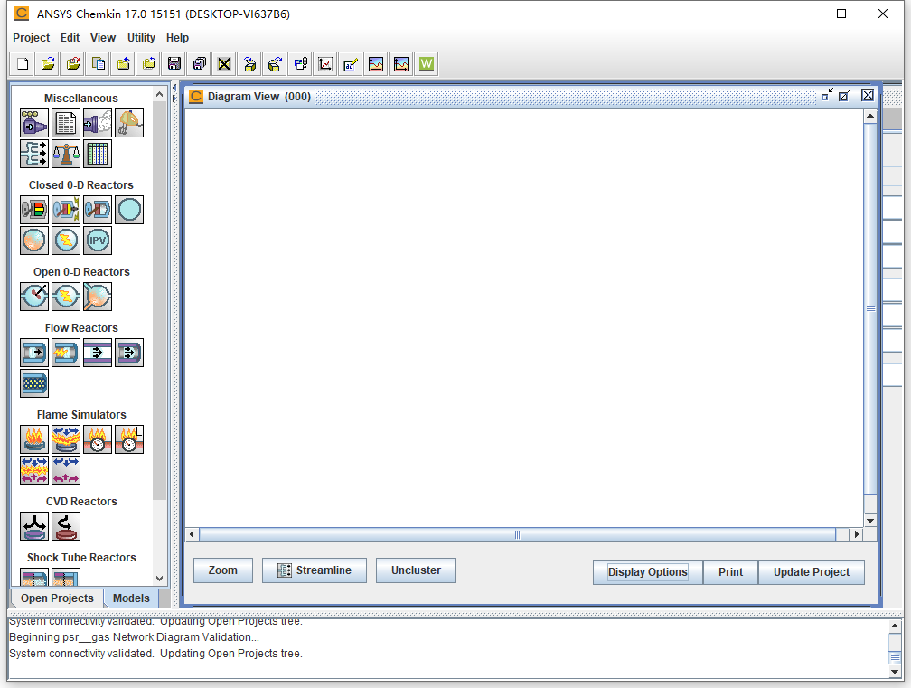Collapse the left panel with the splitter arrow

[174, 88]
